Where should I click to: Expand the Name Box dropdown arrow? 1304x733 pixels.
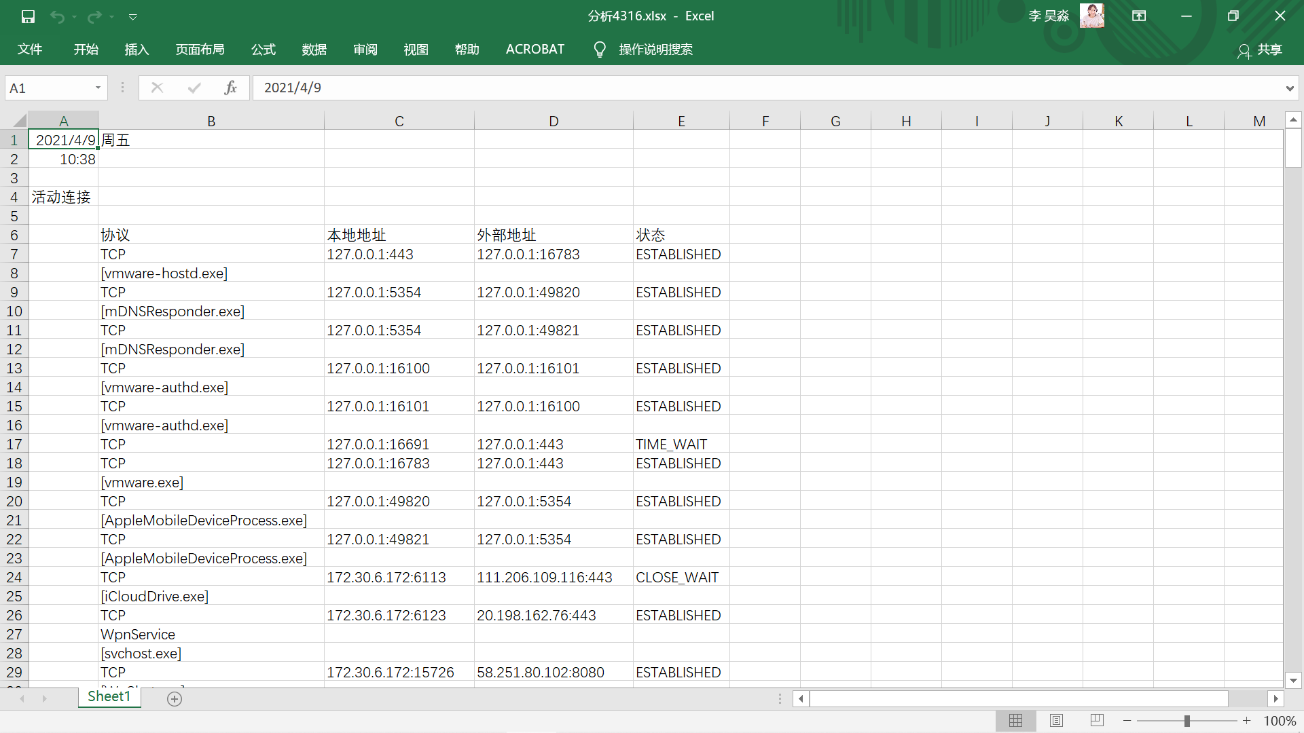pos(98,88)
